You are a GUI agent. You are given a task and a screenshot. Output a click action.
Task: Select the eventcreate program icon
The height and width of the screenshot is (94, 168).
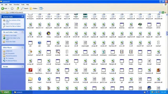click(85, 52)
